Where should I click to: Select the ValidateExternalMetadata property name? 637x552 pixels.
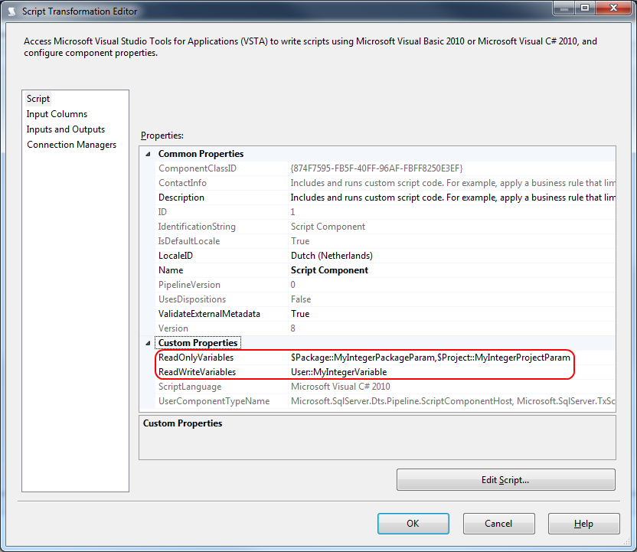tap(209, 314)
